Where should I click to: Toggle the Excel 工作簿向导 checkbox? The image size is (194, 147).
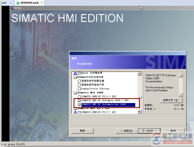coord(79,73)
